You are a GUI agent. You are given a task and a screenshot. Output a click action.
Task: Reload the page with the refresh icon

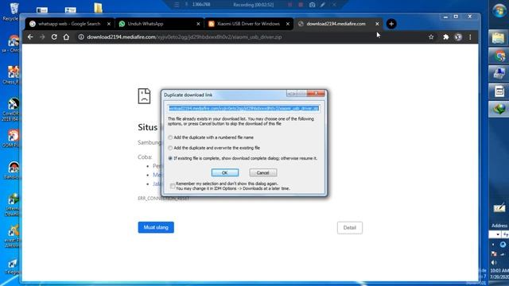(54, 37)
